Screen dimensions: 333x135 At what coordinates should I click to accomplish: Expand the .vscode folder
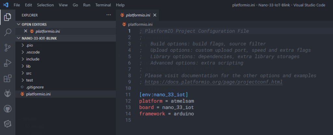23,52
